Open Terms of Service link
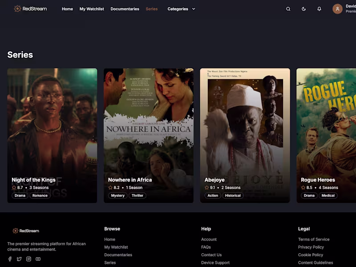Image resolution: width=356 pixels, height=267 pixels. [x=314, y=239]
